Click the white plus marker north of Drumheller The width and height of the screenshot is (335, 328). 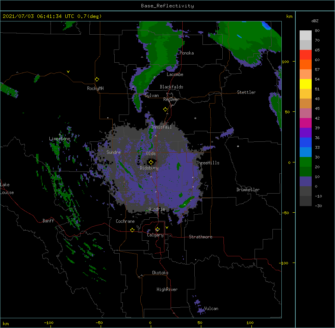point(238,146)
